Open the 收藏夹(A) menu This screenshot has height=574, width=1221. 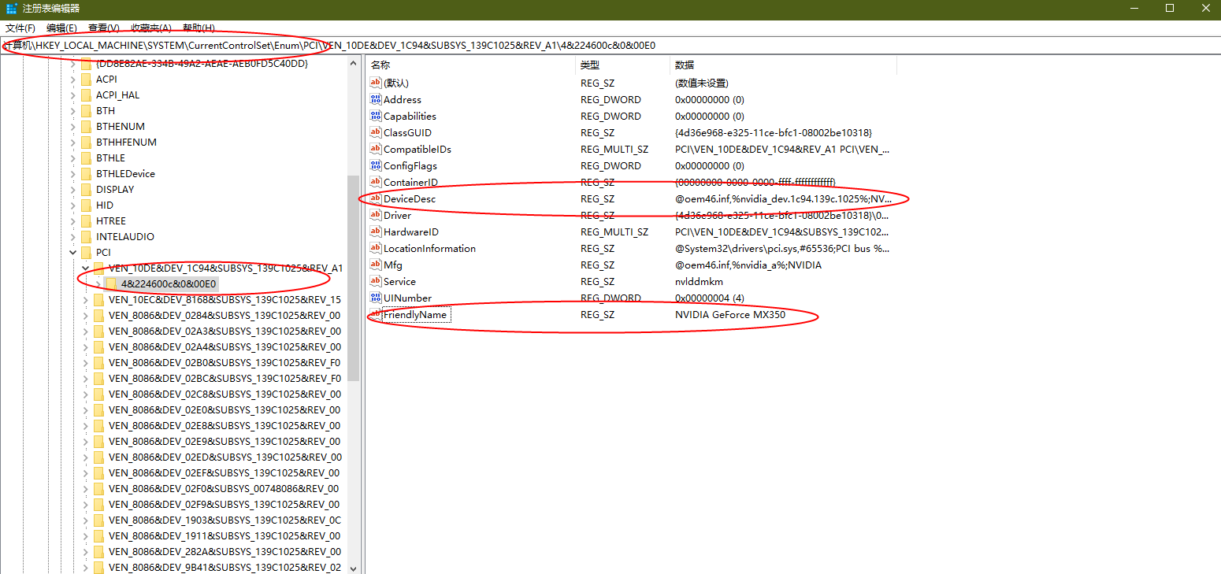[x=151, y=28]
